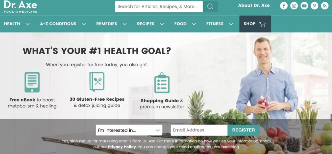Click the Shopping Guide clipboard icon
Viewport: 332px width, 154px height.
pyautogui.click(x=162, y=83)
